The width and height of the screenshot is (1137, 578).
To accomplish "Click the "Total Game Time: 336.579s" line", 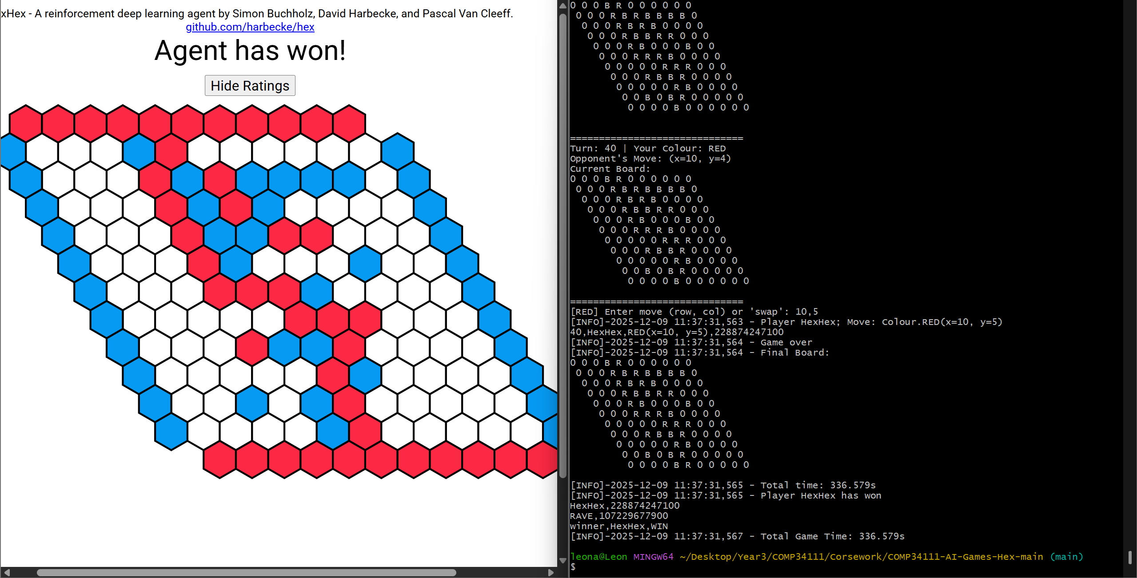I will coord(737,536).
